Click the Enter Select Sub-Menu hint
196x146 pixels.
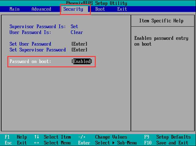coord(107,143)
